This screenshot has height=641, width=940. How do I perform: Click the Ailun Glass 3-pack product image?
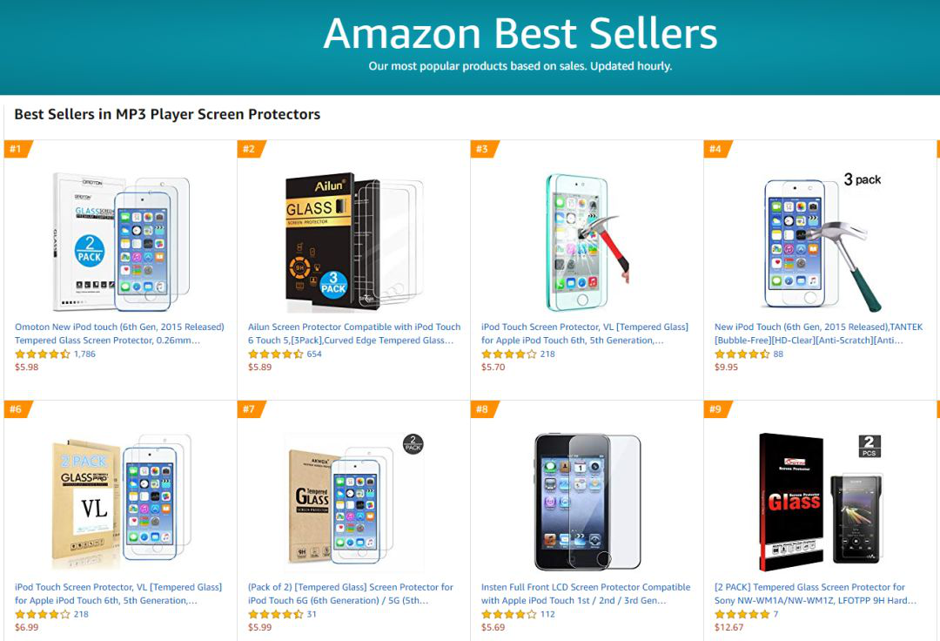coord(353,242)
